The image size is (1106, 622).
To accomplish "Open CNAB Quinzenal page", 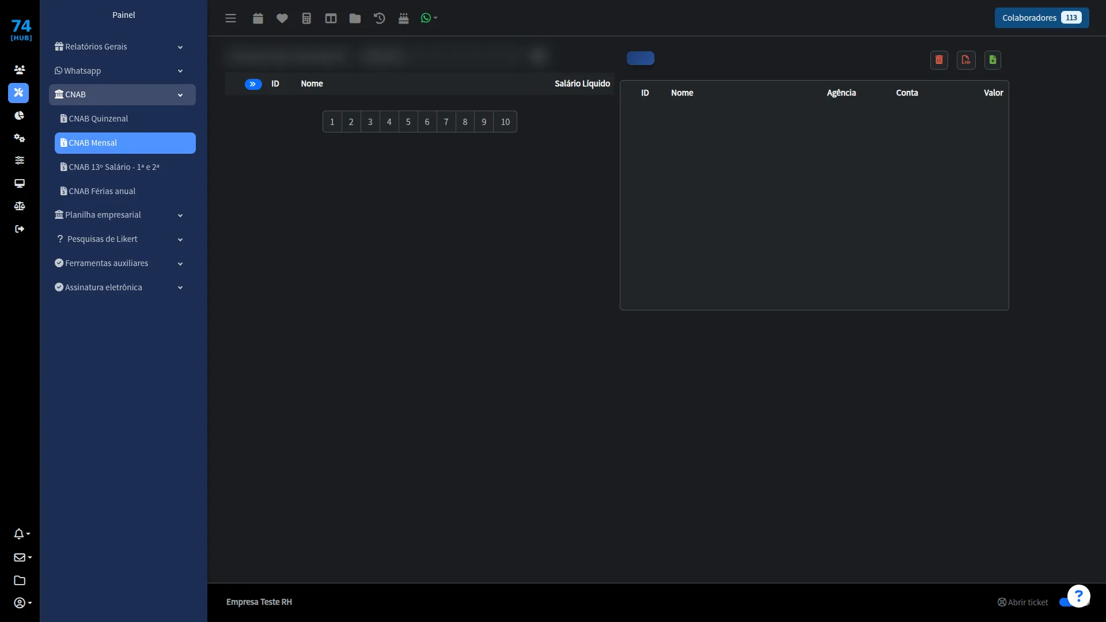I will (x=125, y=119).
